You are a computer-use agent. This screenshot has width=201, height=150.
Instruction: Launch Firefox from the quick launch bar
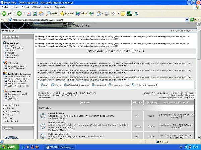click(x=37, y=147)
